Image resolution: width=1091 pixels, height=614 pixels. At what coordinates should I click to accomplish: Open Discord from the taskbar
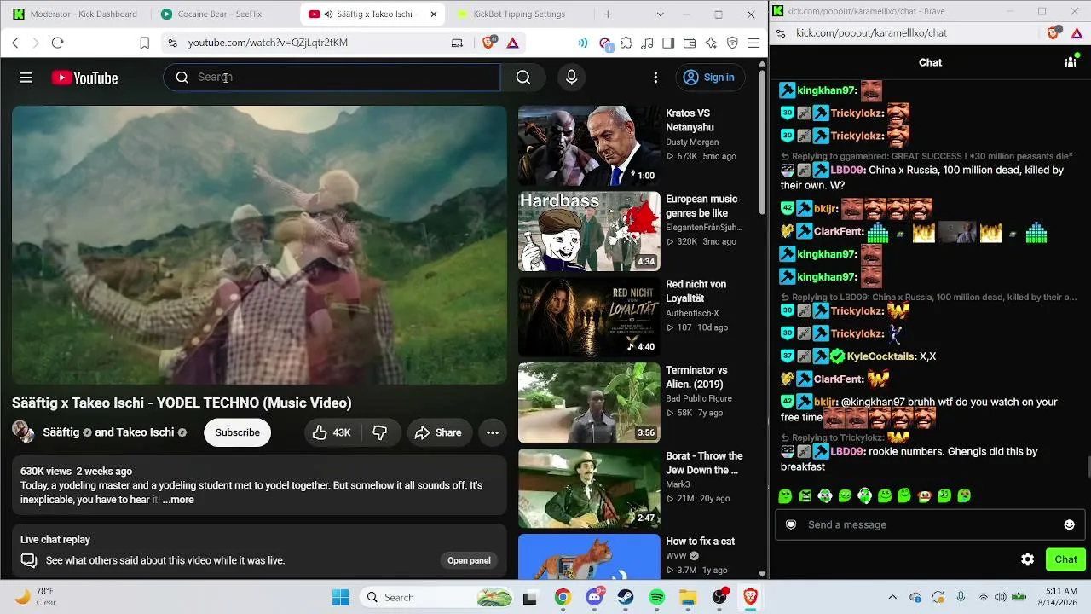tap(595, 597)
